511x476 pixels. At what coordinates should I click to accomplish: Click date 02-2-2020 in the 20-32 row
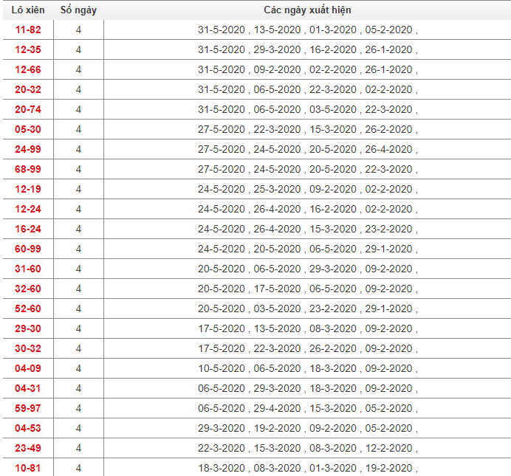point(389,89)
